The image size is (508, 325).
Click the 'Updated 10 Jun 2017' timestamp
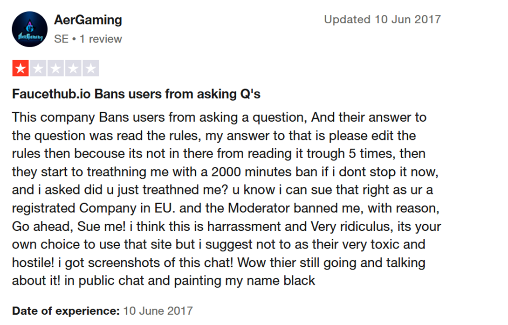point(382,20)
